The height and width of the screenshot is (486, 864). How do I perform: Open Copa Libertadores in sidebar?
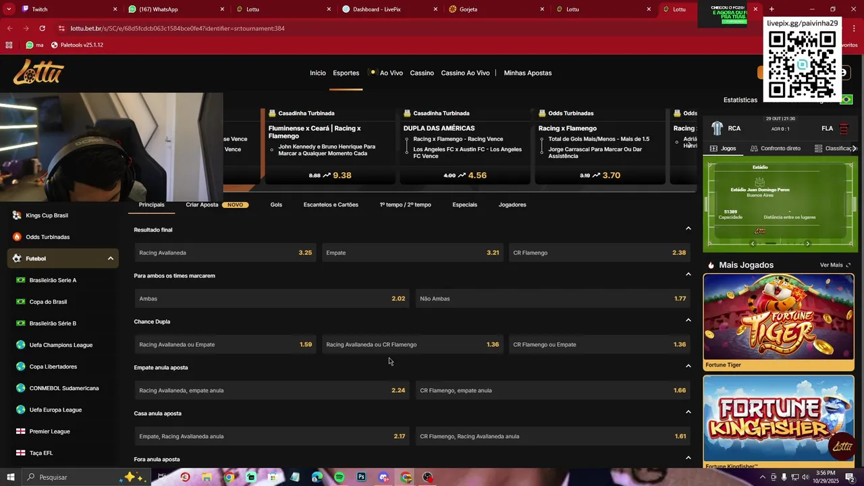(53, 367)
